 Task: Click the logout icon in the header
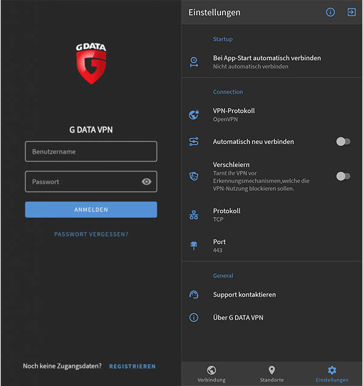coord(351,12)
